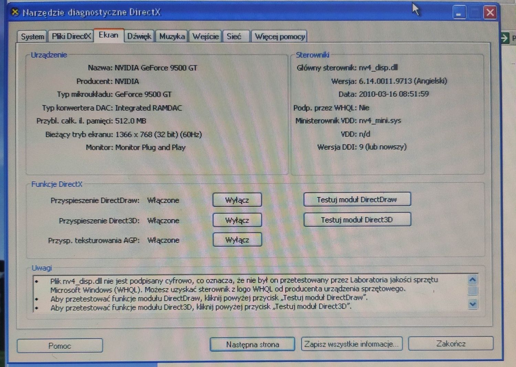Click screen mode 1366 x 768 text
The width and height of the screenshot is (516, 367).
(158, 134)
